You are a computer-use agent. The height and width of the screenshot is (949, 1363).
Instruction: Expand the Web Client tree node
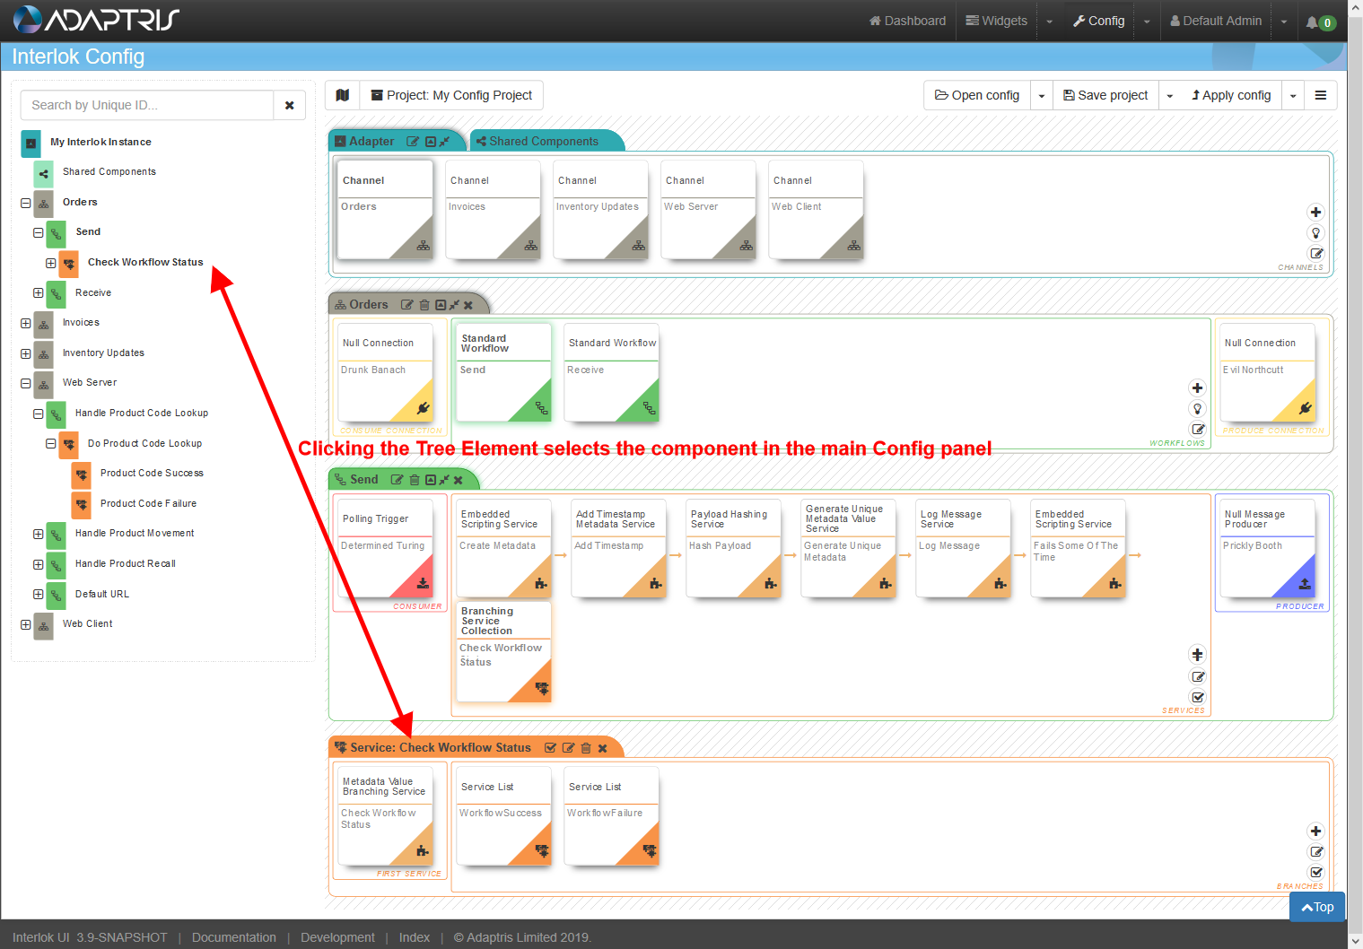pyautogui.click(x=26, y=624)
